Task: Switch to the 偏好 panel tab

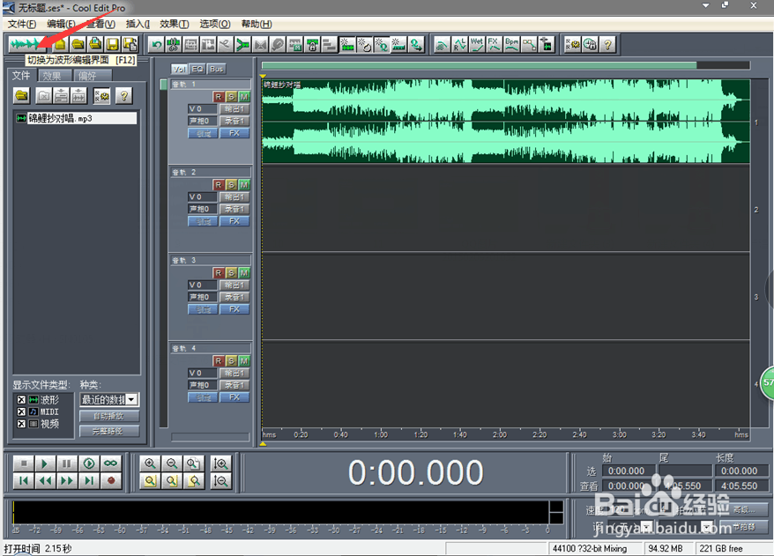Action: click(x=92, y=76)
